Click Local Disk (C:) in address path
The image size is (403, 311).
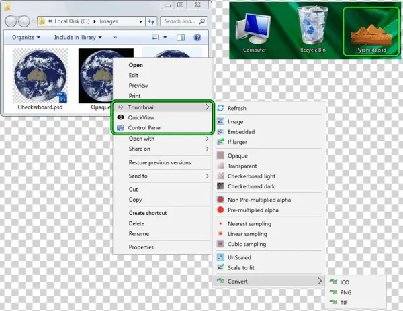72,21
